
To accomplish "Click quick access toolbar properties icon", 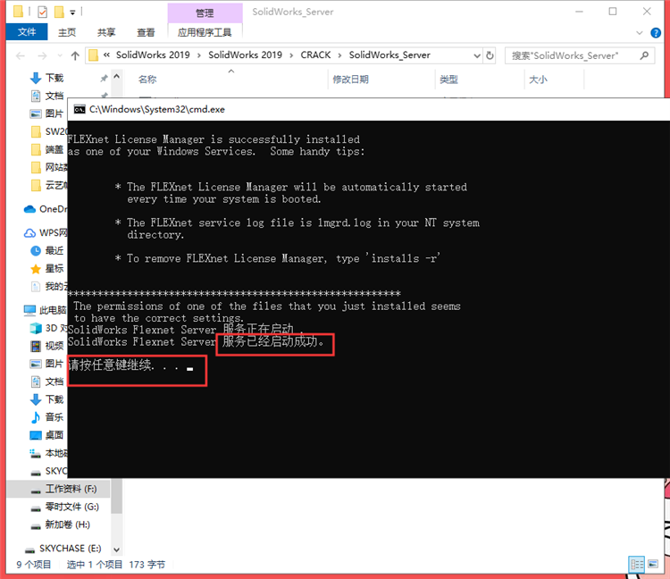I will pyautogui.click(x=42, y=12).
